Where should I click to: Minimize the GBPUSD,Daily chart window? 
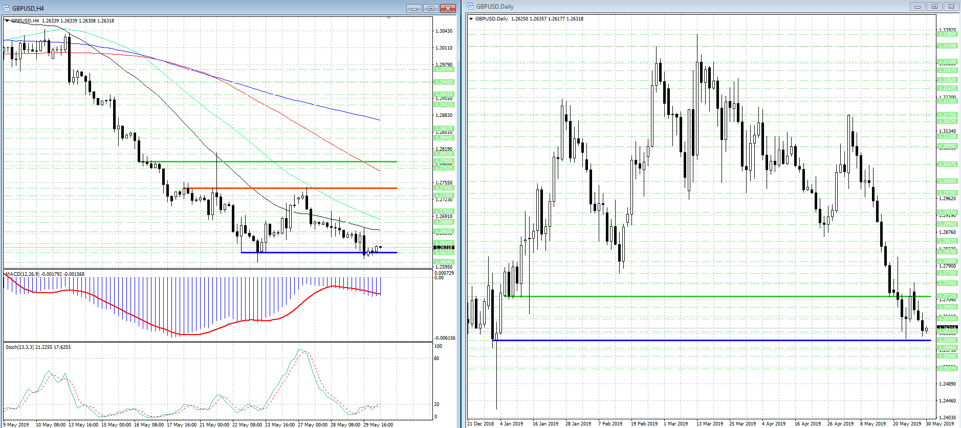pos(918,7)
